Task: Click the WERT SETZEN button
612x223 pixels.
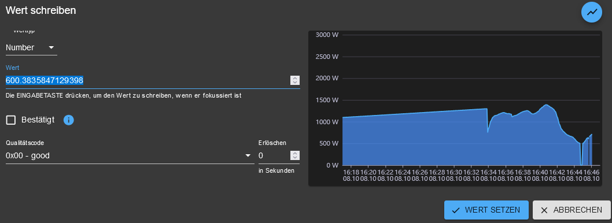Action: pyautogui.click(x=486, y=210)
